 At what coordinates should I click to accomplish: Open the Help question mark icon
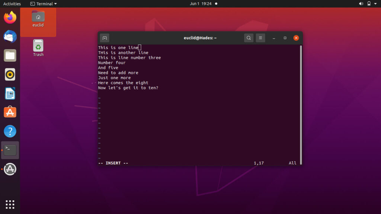10,131
